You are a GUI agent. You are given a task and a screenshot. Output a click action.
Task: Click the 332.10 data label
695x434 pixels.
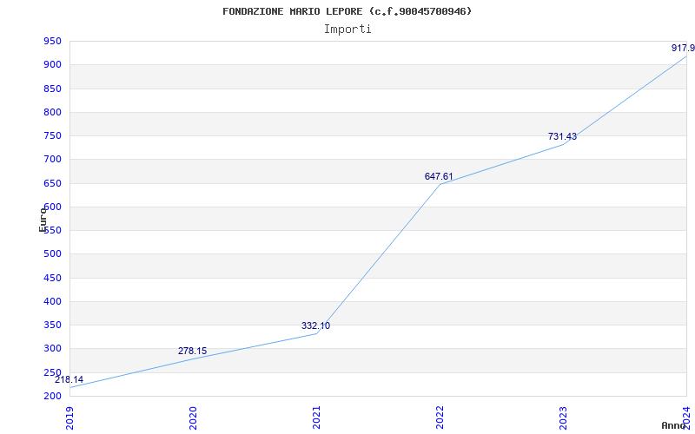[315, 326]
